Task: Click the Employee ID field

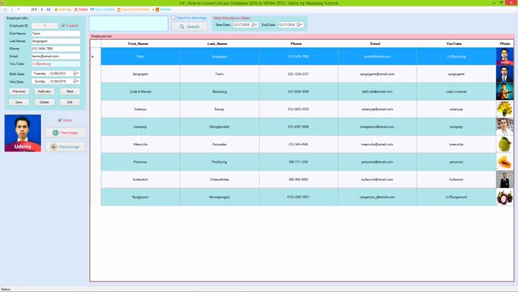Action: [x=45, y=25]
